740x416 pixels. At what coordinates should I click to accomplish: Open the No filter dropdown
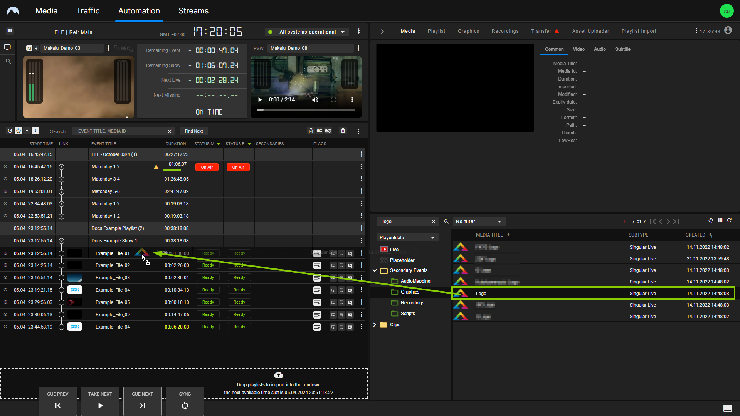coord(479,221)
